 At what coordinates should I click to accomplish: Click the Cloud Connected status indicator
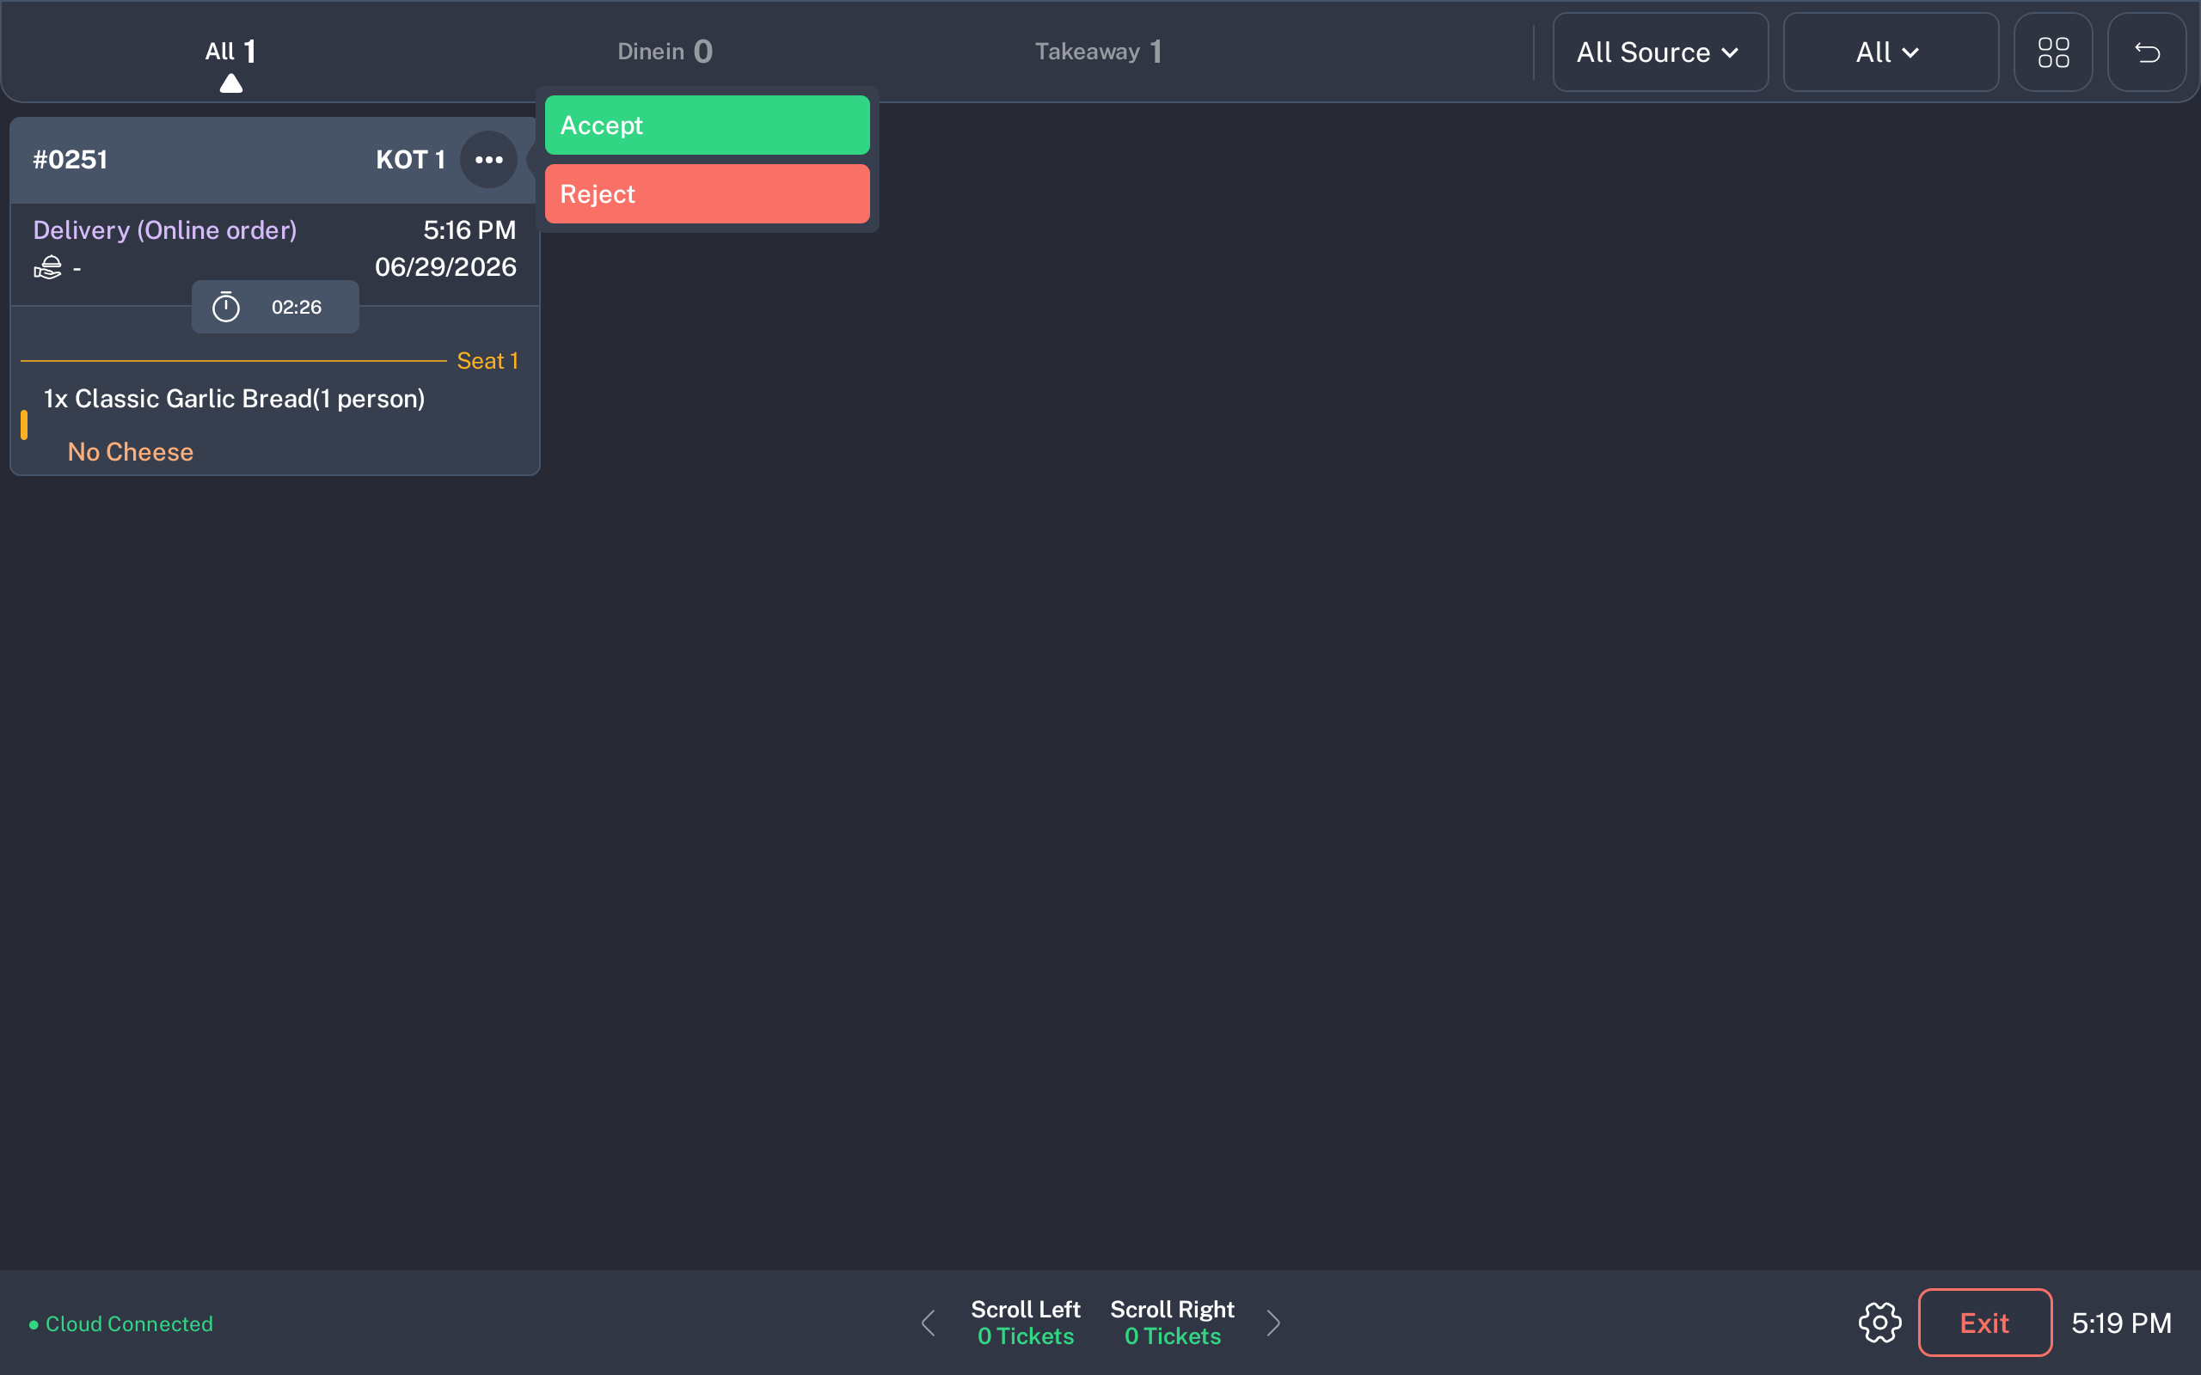[x=121, y=1323]
